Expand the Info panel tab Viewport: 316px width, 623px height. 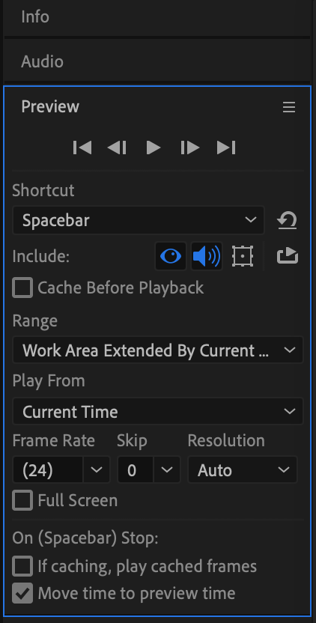point(157,17)
